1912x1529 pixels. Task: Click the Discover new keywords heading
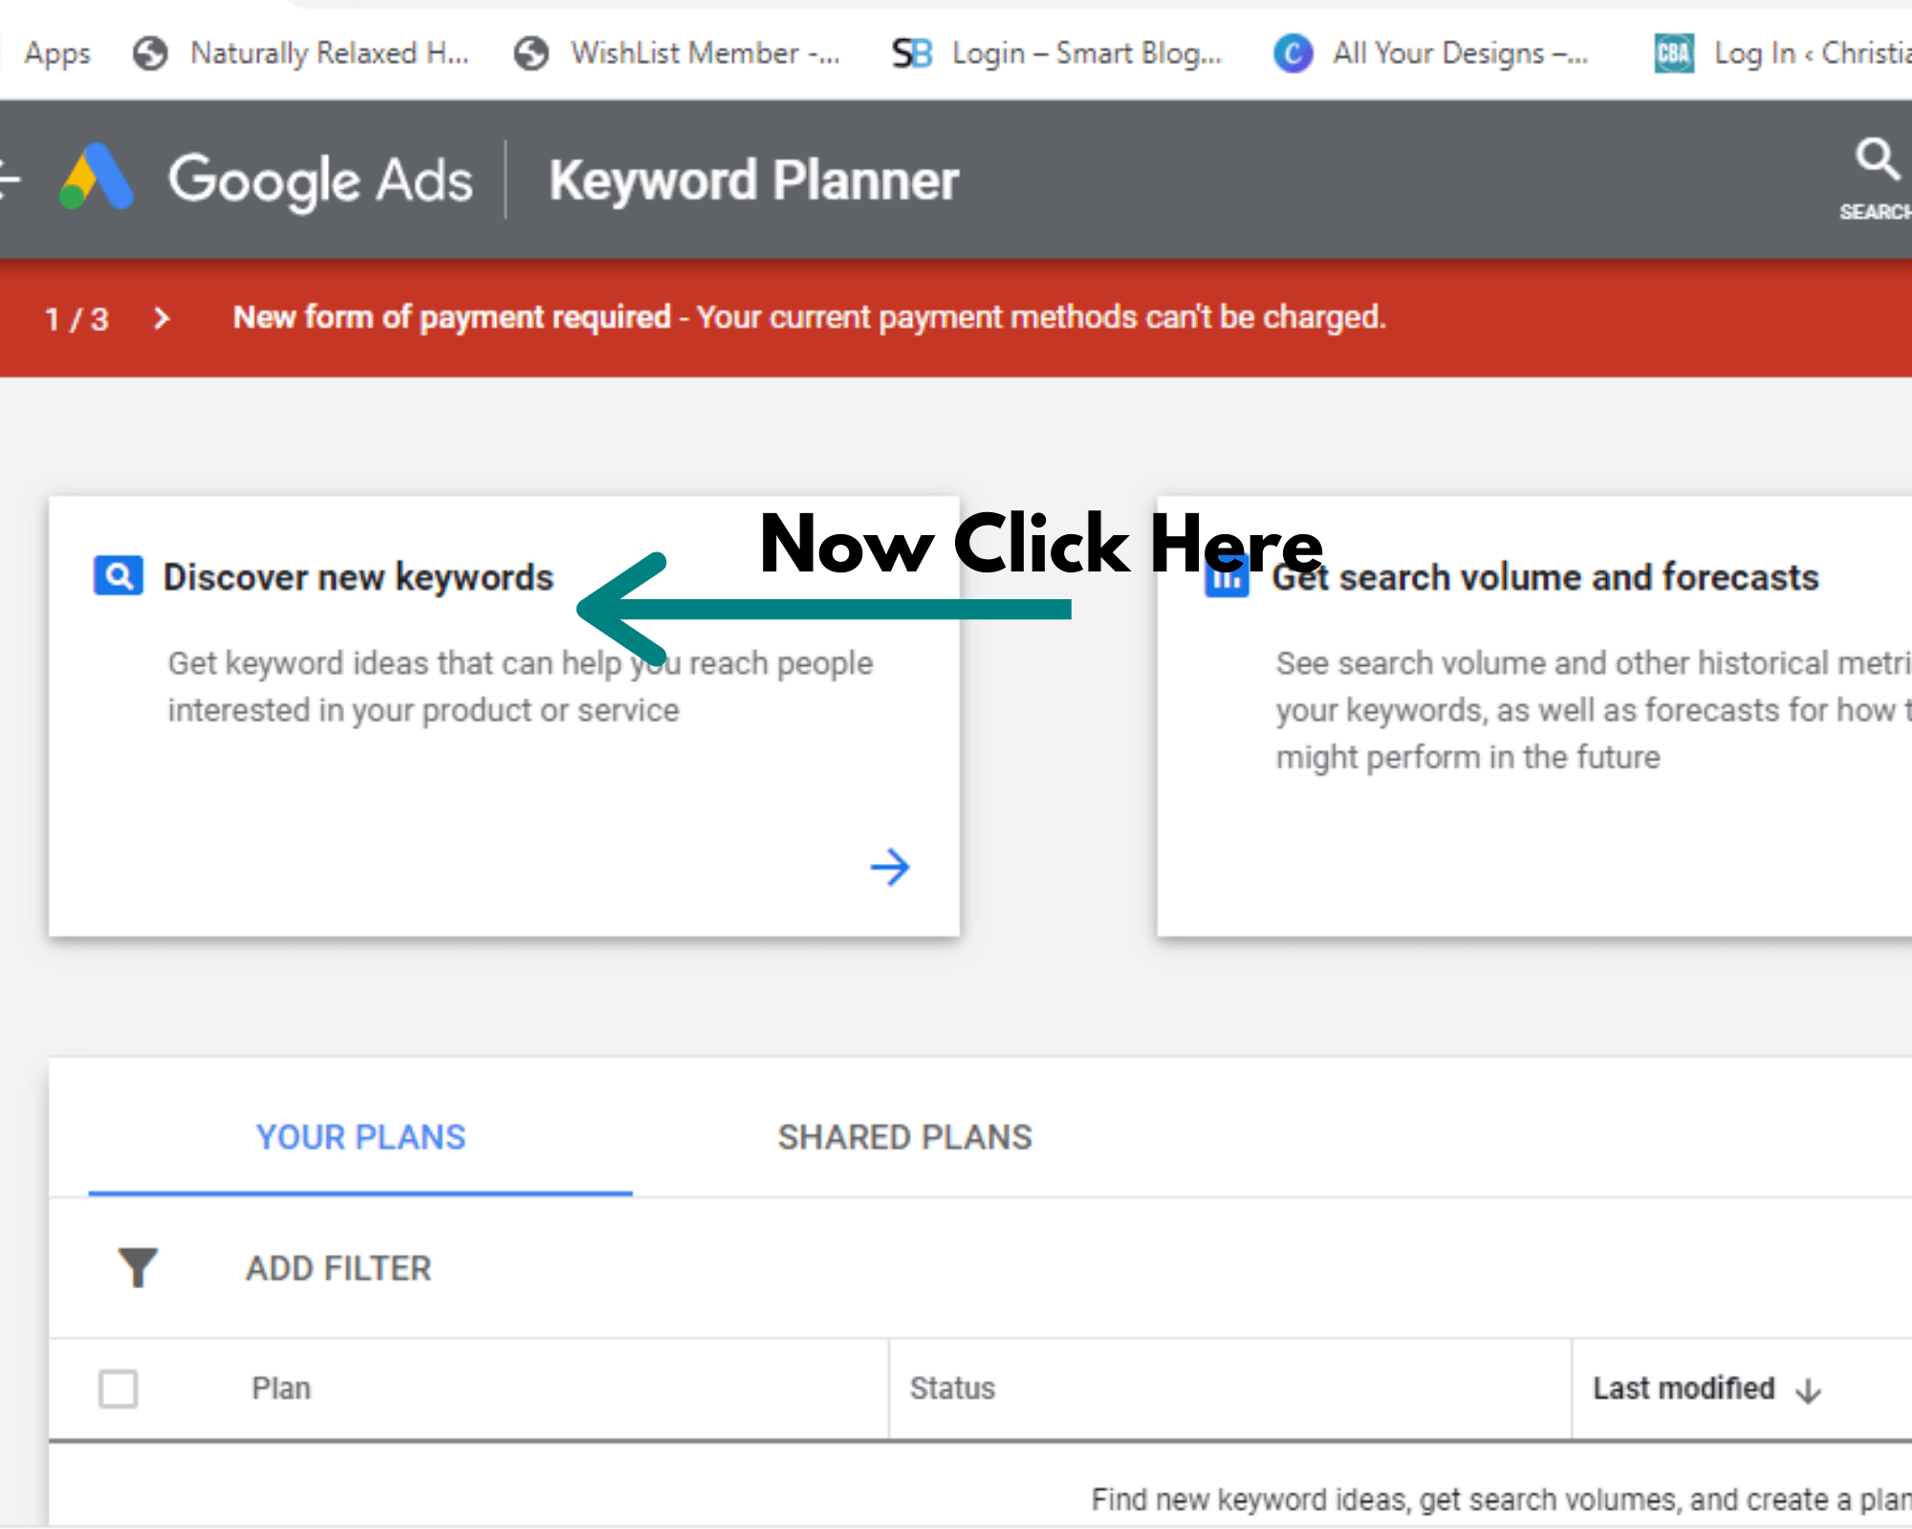pos(358,577)
